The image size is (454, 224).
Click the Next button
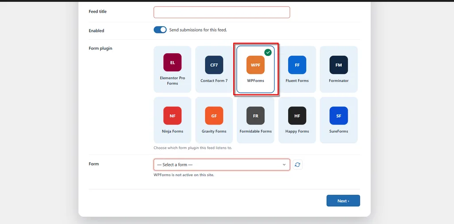(x=343, y=200)
